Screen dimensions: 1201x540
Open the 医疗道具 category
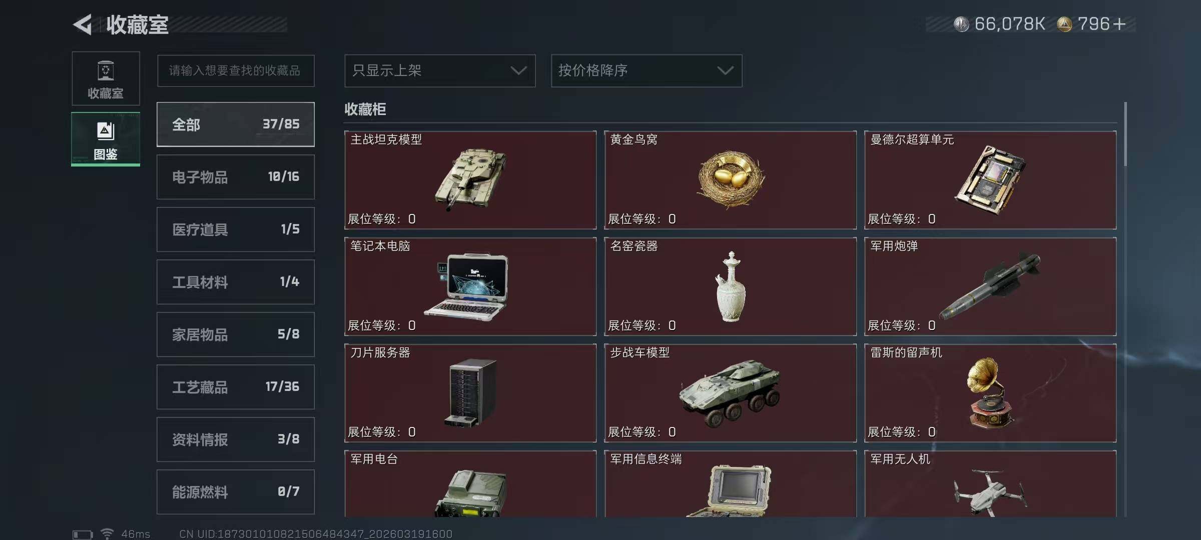pyautogui.click(x=236, y=229)
